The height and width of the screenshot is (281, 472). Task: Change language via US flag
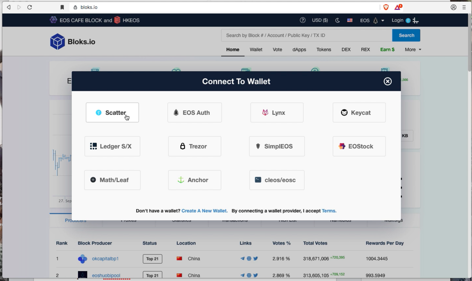tap(350, 20)
